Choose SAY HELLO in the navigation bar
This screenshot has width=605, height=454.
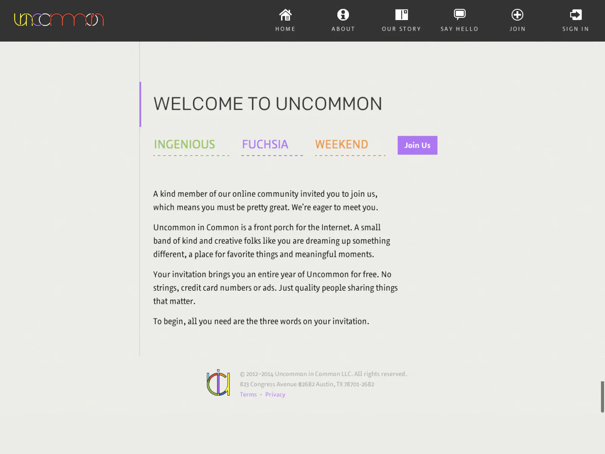(x=459, y=29)
